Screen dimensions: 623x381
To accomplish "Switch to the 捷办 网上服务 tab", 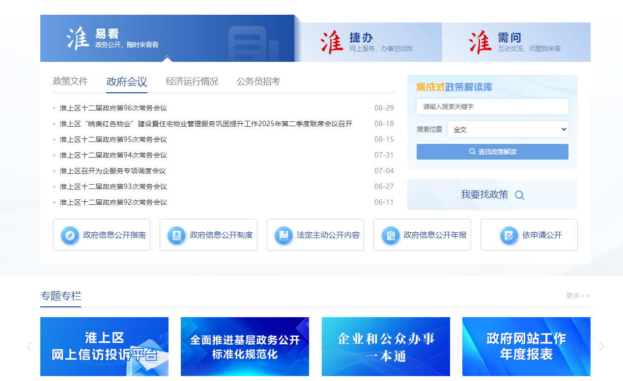I will (368, 42).
